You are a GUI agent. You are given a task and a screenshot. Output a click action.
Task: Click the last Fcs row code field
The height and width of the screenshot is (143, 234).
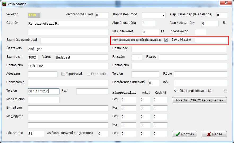tap(129, 134)
